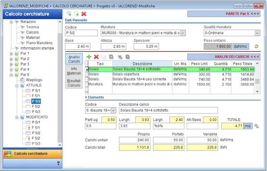Click the last clipboard icon in loads toolbar
The image size is (267, 171).
(x=128, y=57)
